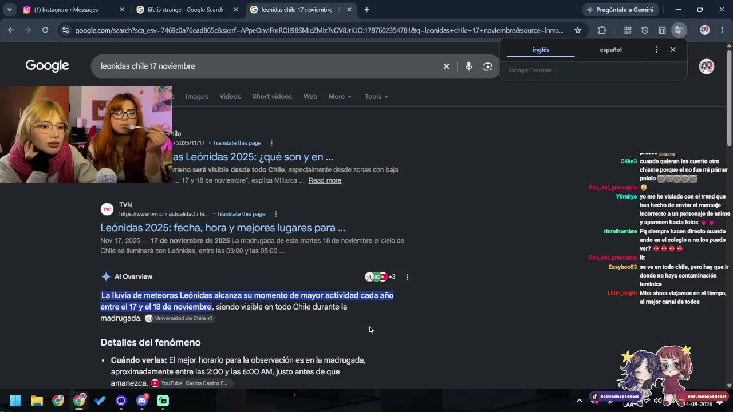The image size is (733, 412).
Task: View site information icon in address bar
Action: pos(65,30)
